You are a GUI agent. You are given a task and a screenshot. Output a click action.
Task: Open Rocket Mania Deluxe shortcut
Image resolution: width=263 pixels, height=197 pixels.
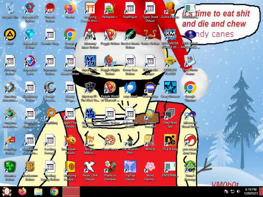pos(130,38)
